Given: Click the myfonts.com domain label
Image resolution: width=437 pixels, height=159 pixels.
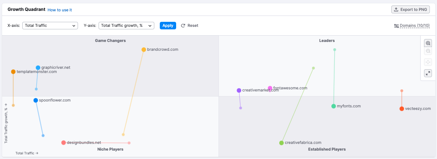Looking at the screenshot, I should [x=349, y=106].
